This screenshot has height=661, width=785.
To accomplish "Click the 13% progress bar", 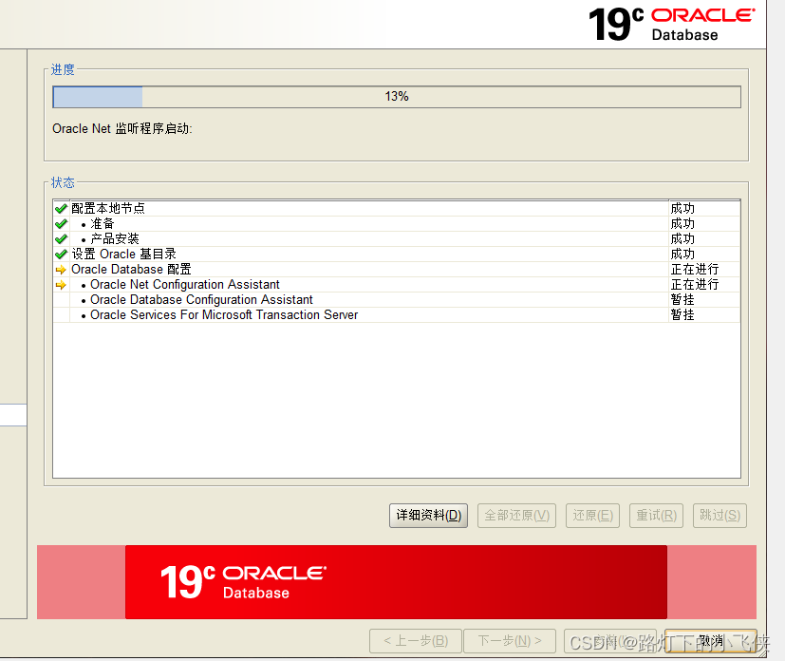I will point(396,96).
